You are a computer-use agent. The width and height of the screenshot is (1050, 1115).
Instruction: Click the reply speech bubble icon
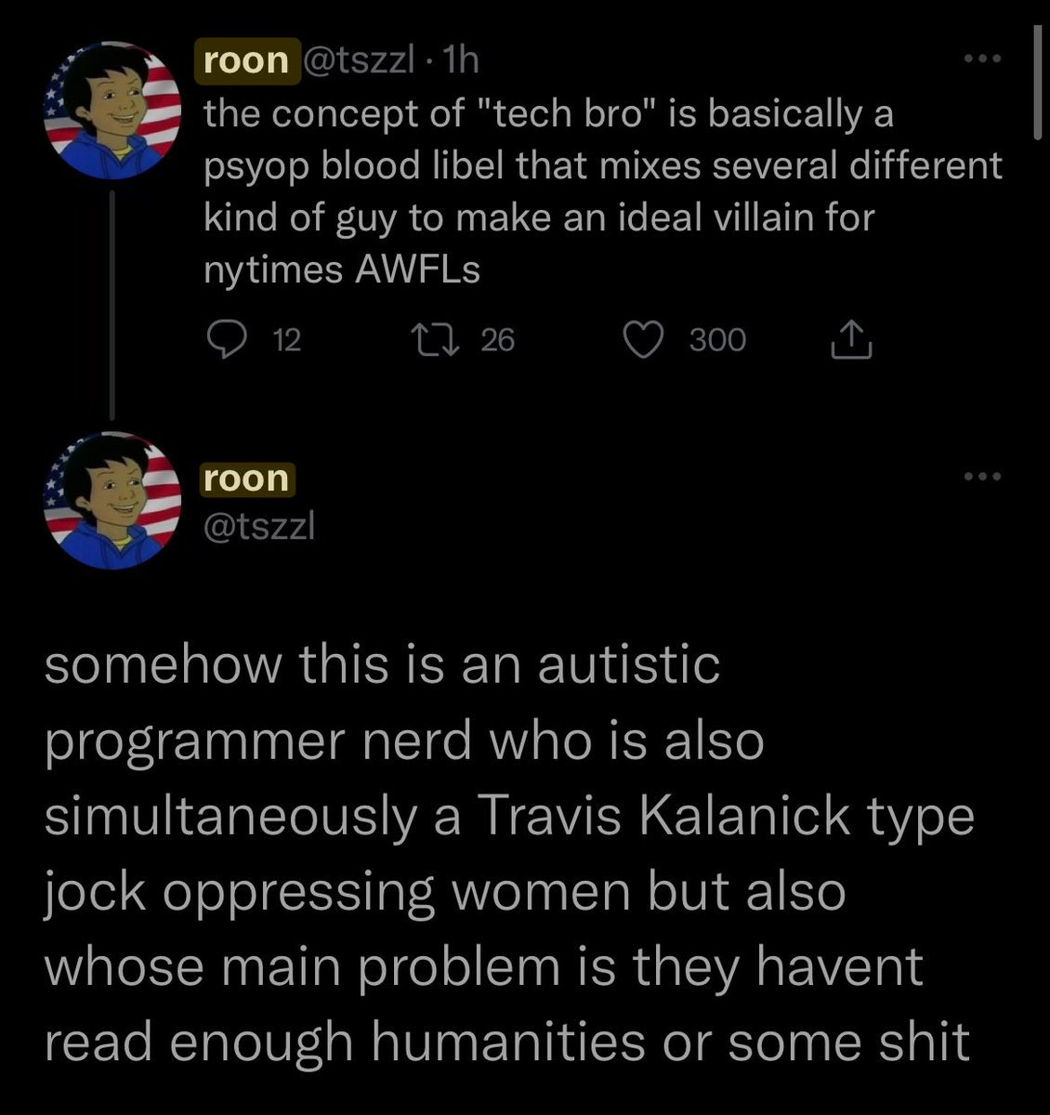coord(224,341)
